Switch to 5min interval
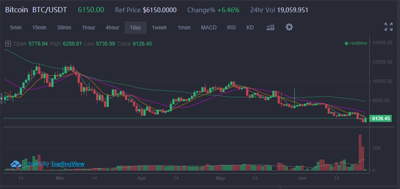The width and height of the screenshot is (400, 189). point(16,28)
